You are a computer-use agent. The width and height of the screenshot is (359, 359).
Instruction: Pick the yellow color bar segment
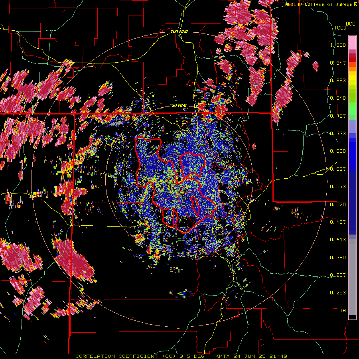[x=352, y=79]
